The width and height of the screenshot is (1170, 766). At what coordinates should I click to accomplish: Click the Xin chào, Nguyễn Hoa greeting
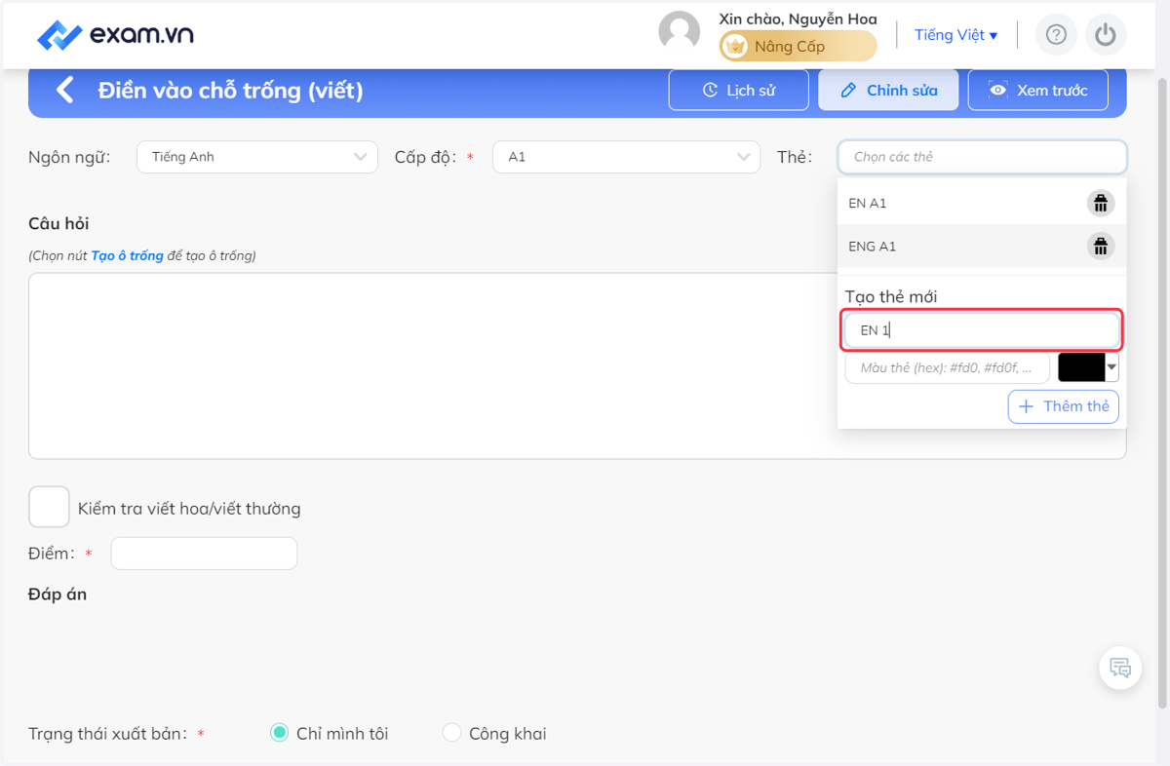(x=798, y=19)
